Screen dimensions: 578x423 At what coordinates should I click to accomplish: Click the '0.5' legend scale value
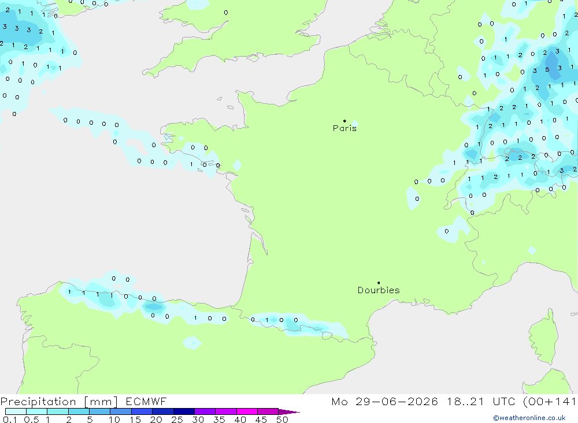coord(31,420)
